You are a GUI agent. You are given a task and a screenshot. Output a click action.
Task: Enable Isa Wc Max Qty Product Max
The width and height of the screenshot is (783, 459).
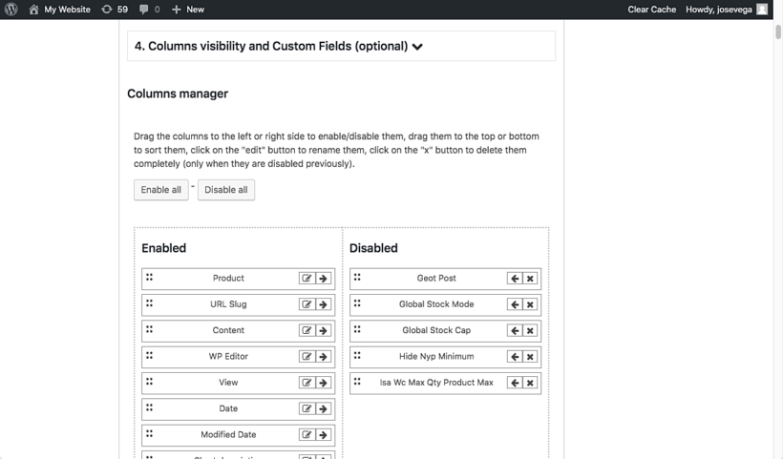click(515, 383)
